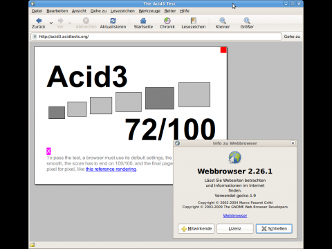
Task: Open the back history dropdown arrow
Action: (x=51, y=23)
